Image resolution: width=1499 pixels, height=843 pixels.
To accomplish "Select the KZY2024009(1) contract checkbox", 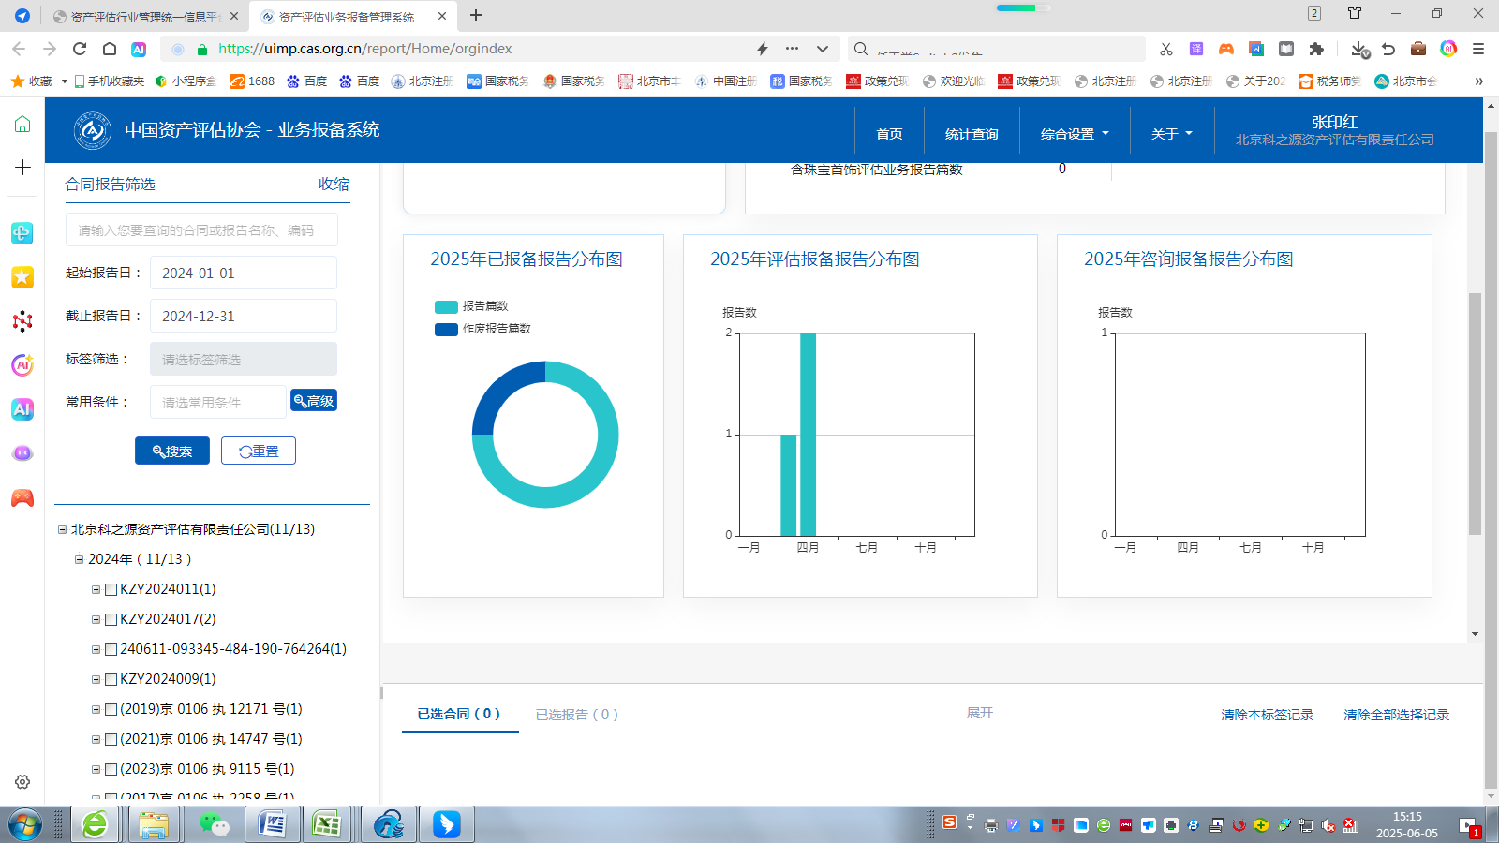I will coord(111,679).
